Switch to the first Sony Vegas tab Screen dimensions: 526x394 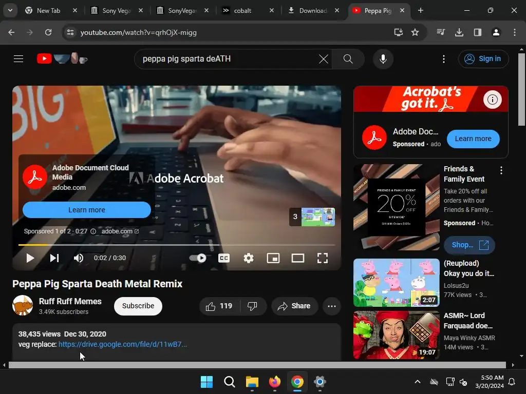(x=117, y=11)
